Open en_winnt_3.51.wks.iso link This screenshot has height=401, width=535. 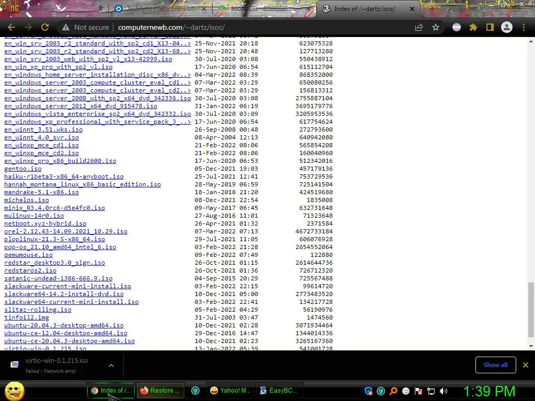[x=43, y=129]
